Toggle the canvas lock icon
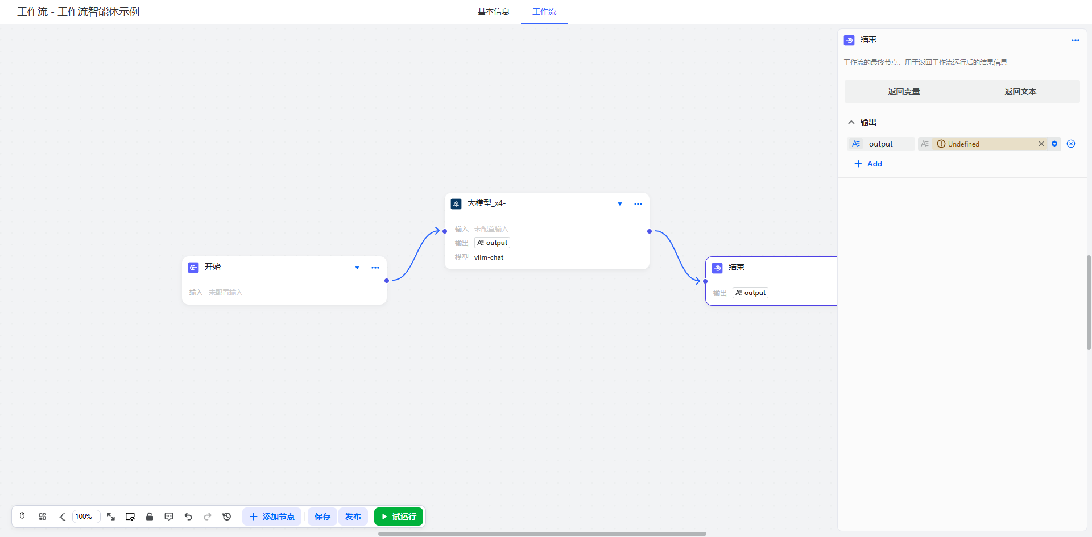 pos(150,517)
